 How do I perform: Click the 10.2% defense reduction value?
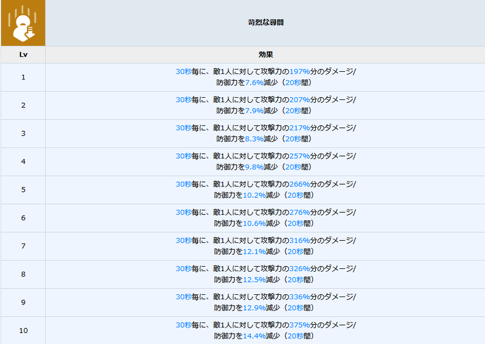[x=254, y=195]
